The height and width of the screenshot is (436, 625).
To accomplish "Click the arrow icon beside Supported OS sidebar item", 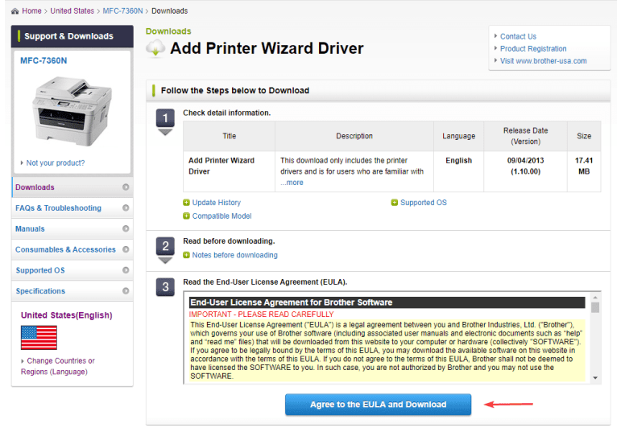I will tap(126, 270).
